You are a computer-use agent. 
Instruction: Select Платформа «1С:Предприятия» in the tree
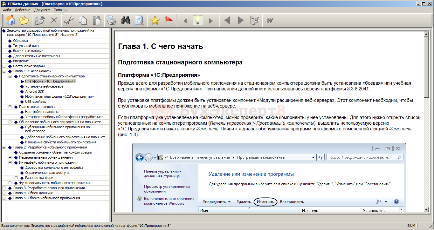tap(50, 81)
